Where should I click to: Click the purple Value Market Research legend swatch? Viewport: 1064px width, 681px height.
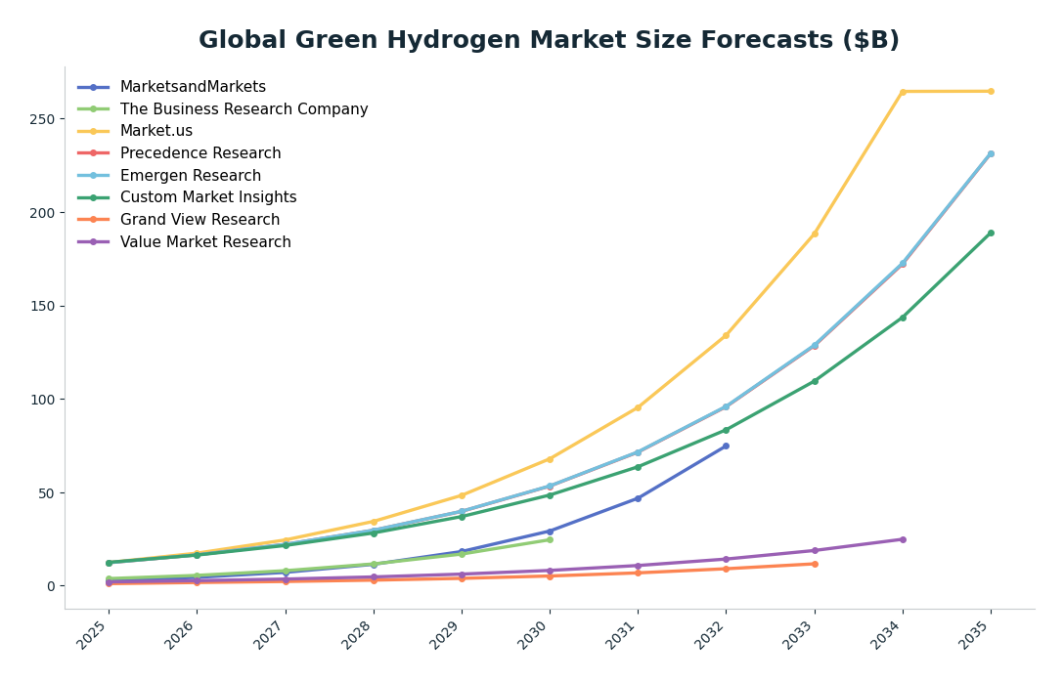tap(94, 242)
